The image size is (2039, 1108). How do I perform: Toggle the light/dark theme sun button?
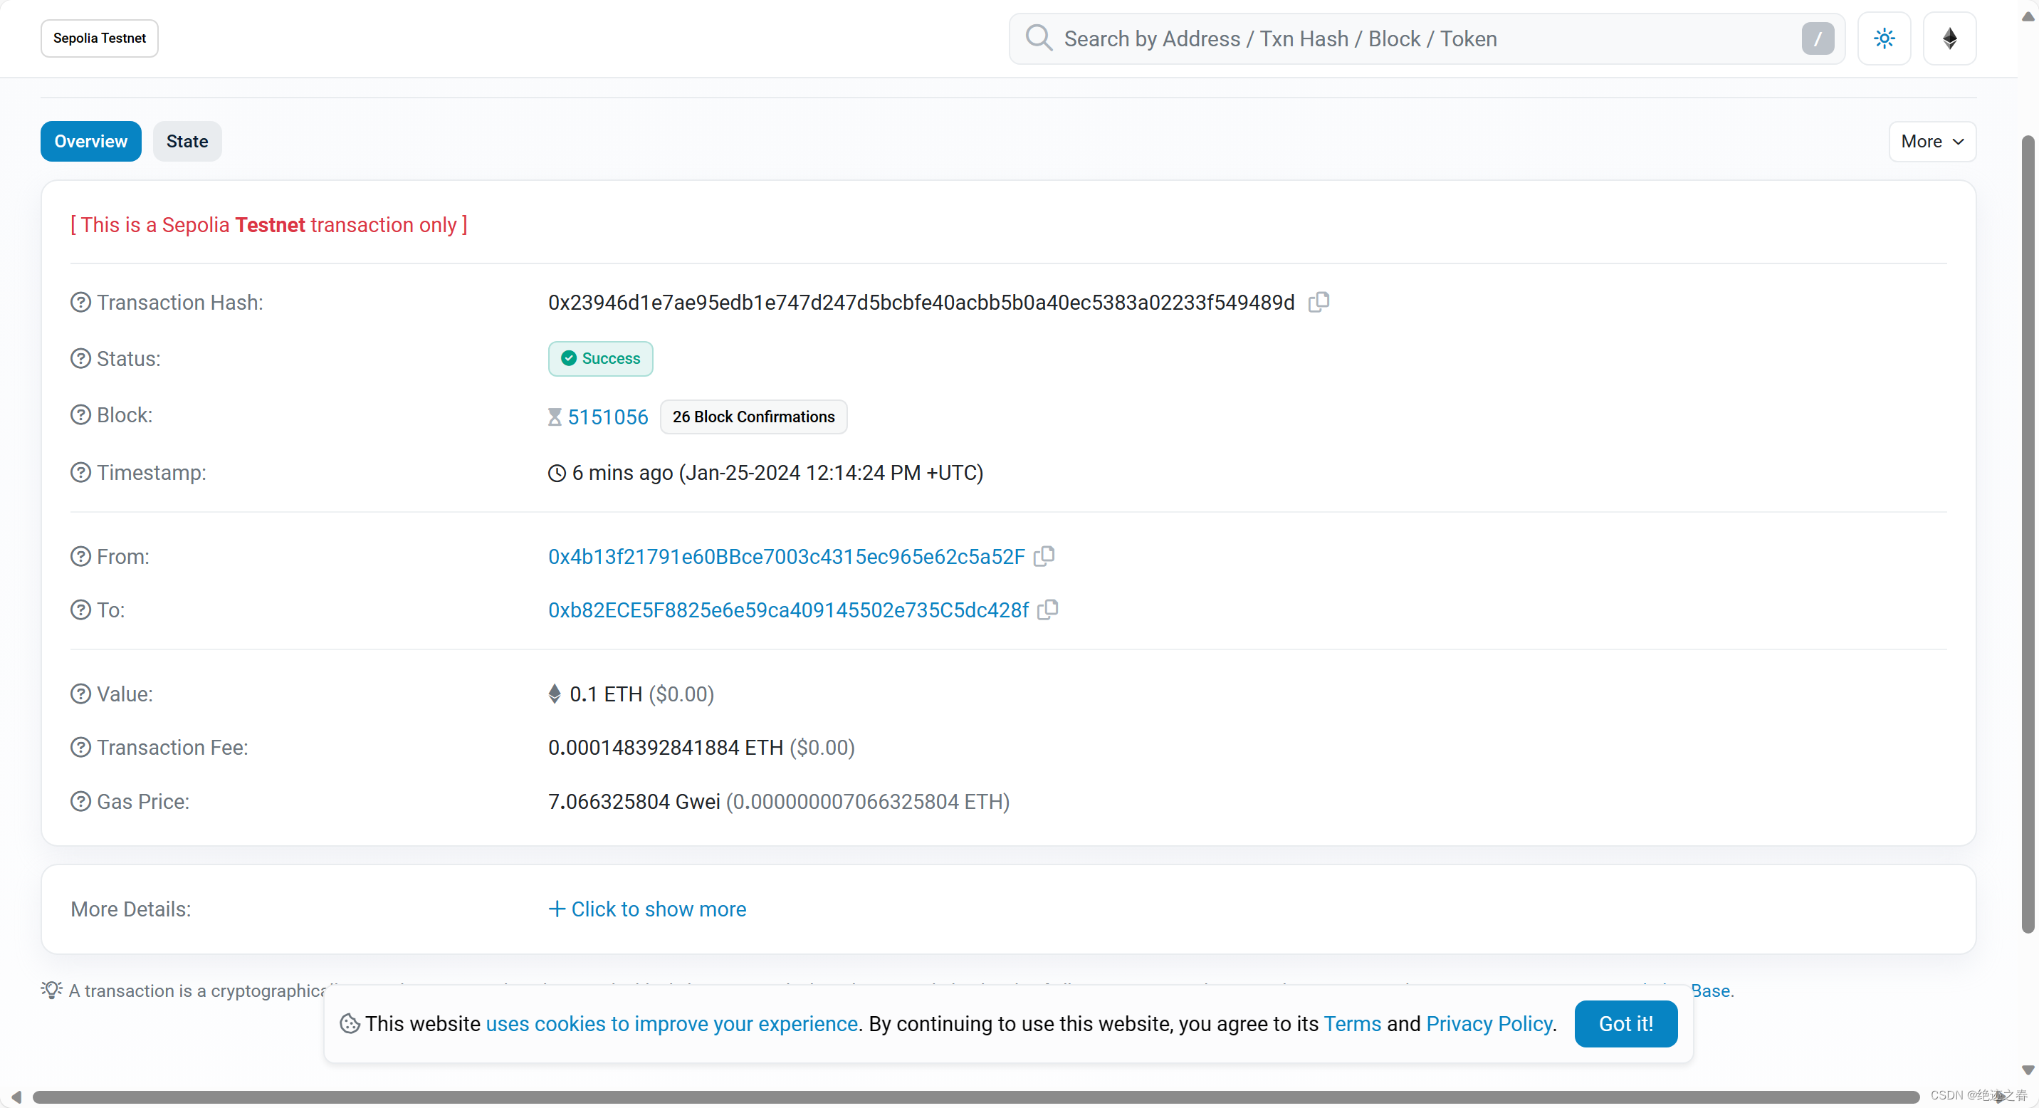[1884, 38]
